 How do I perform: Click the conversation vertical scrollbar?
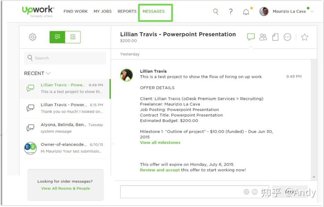314,120
